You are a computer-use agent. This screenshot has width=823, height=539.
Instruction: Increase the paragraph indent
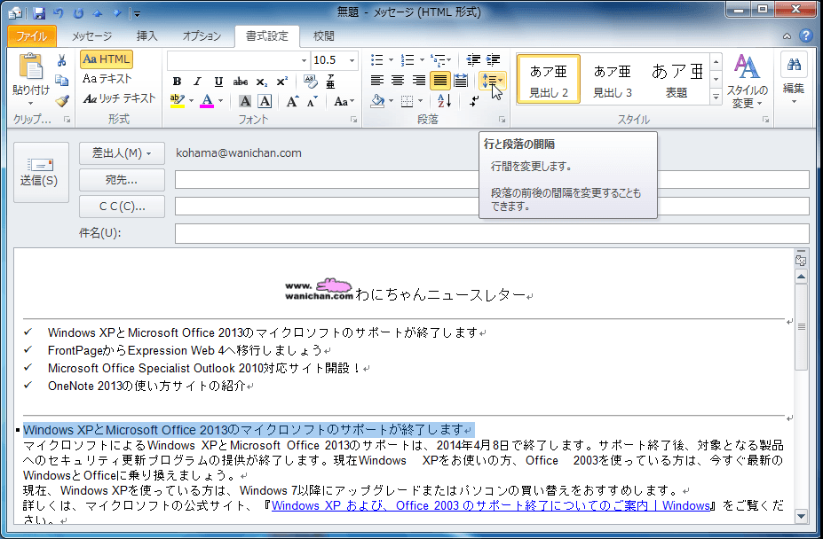click(x=493, y=60)
